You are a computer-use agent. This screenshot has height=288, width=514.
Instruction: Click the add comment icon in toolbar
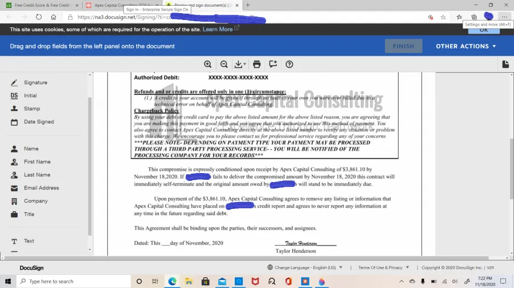pos(273,64)
